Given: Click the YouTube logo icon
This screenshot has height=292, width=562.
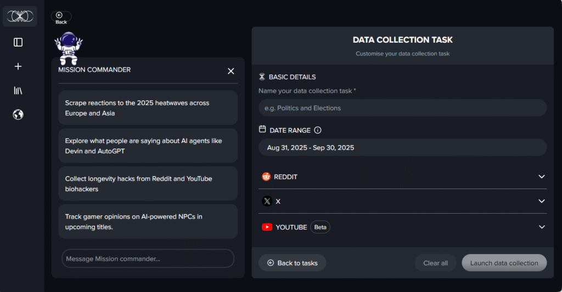Looking at the screenshot, I should click(267, 227).
